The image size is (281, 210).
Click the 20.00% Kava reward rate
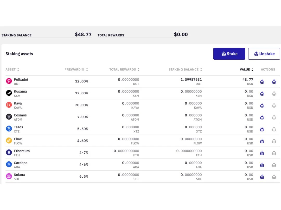click(81, 105)
